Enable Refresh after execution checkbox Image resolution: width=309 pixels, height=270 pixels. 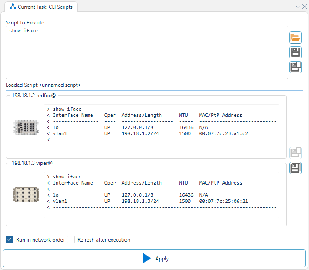coord(71,239)
